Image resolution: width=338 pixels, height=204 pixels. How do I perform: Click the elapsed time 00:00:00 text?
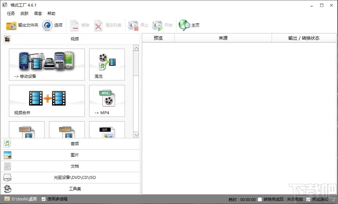(x=248, y=200)
